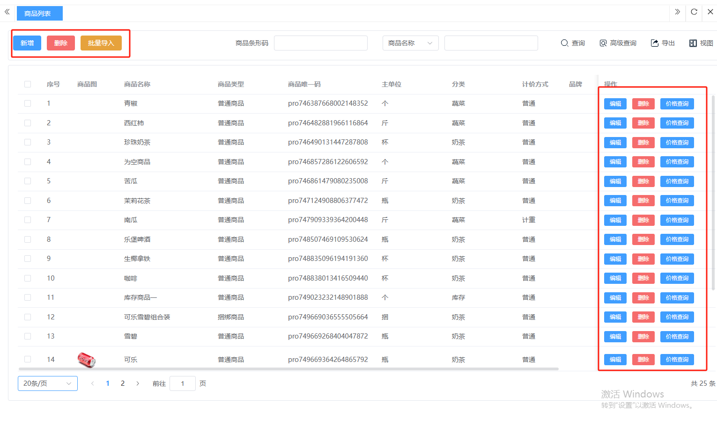Select the checkbox for row 7 南瓜

coord(28,220)
